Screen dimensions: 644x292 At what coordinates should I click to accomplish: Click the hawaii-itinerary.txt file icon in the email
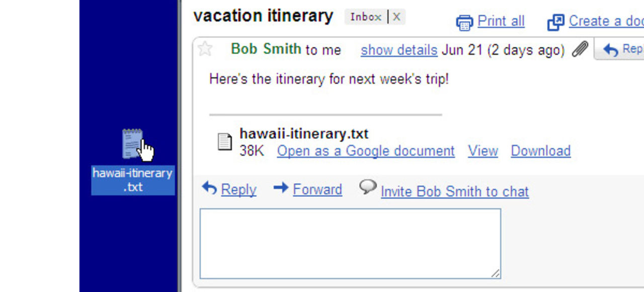[x=224, y=142]
